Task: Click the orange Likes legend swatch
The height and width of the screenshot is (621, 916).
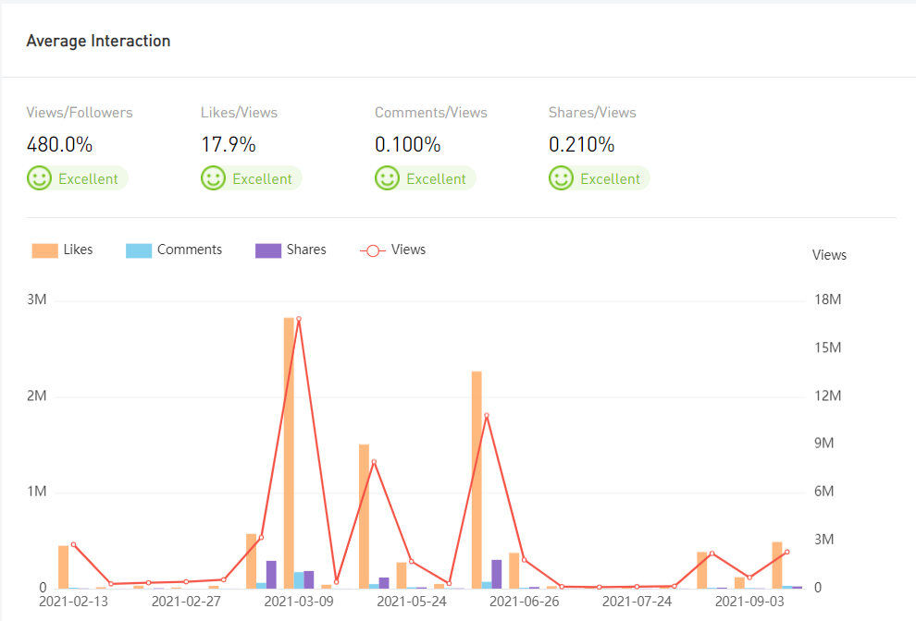Action: (44, 250)
